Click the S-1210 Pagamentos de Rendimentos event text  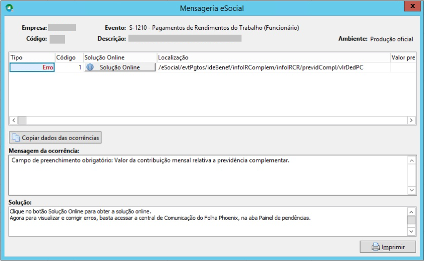tap(214, 28)
